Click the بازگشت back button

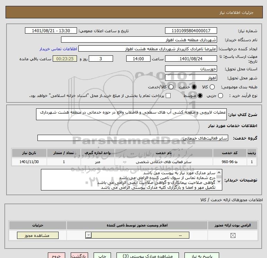click(79, 256)
